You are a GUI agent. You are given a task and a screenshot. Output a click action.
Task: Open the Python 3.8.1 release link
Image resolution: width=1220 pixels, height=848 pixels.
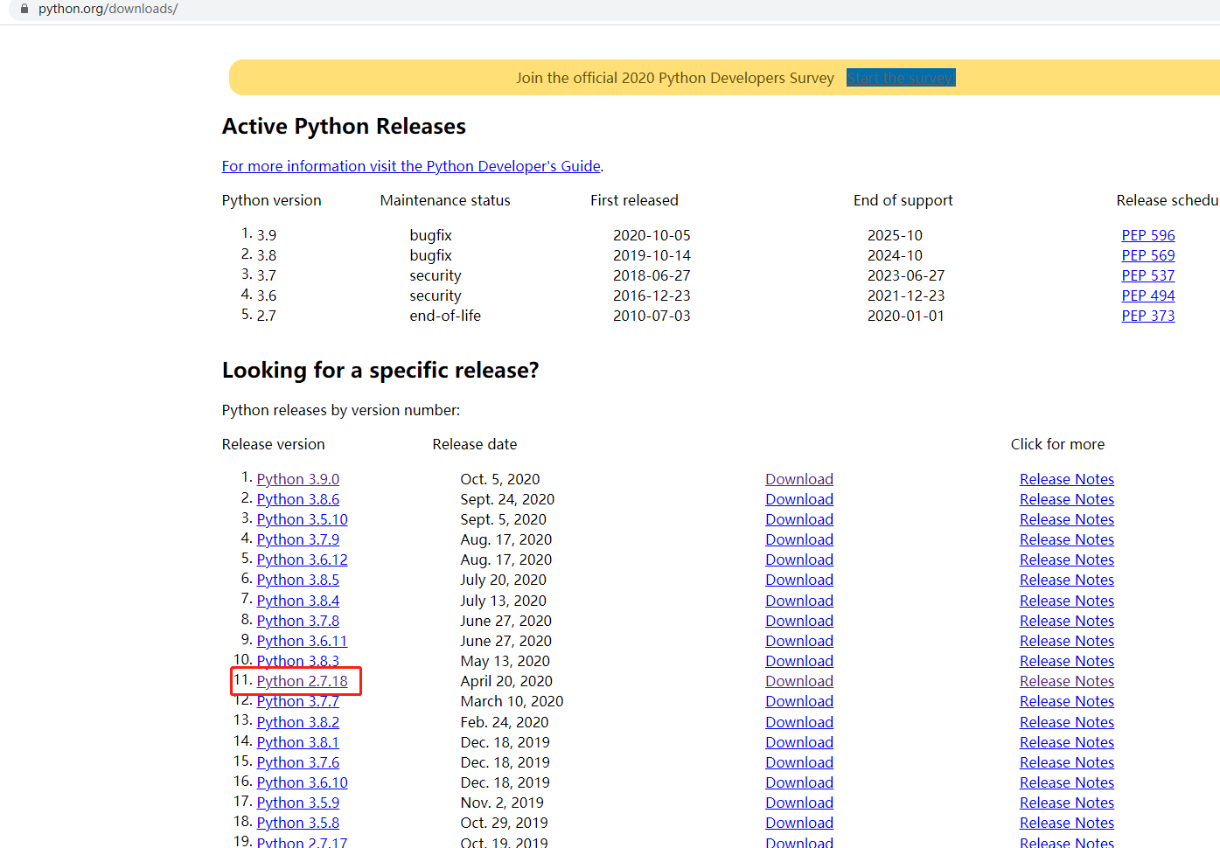point(298,742)
